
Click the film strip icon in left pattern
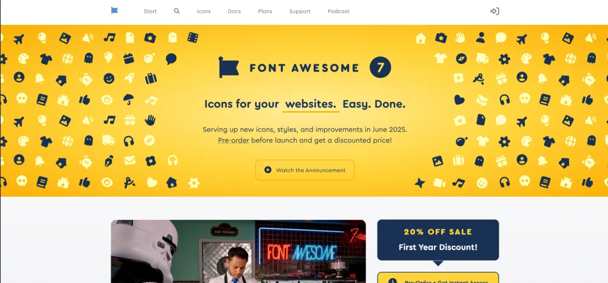[x=193, y=38]
